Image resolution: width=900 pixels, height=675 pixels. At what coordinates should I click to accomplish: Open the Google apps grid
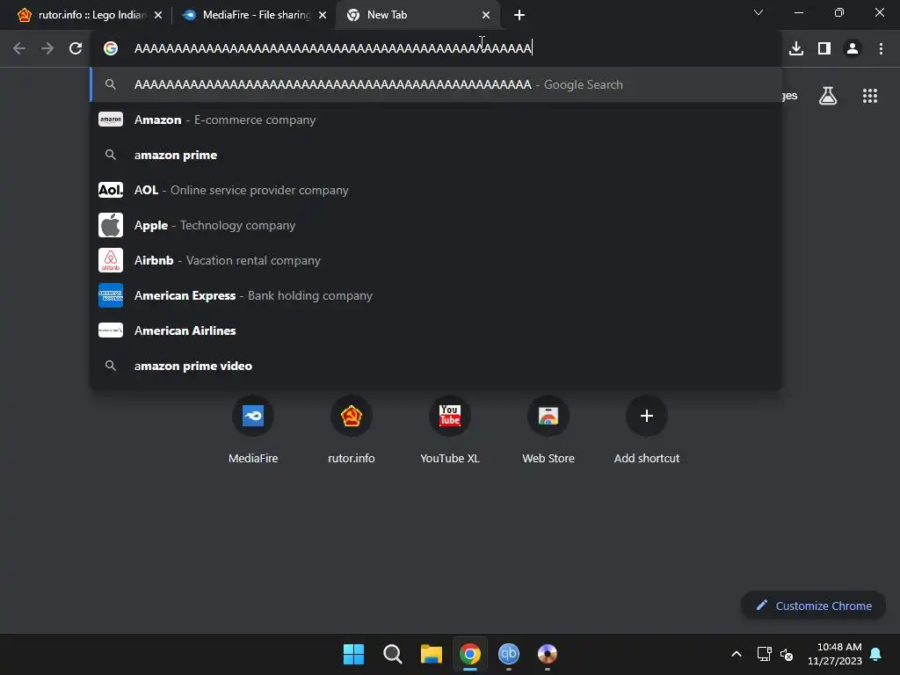click(x=870, y=95)
